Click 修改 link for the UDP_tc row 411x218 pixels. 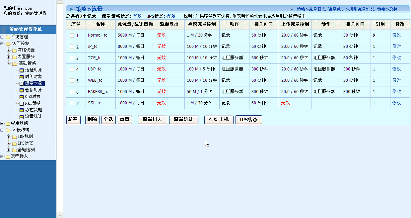(396, 69)
